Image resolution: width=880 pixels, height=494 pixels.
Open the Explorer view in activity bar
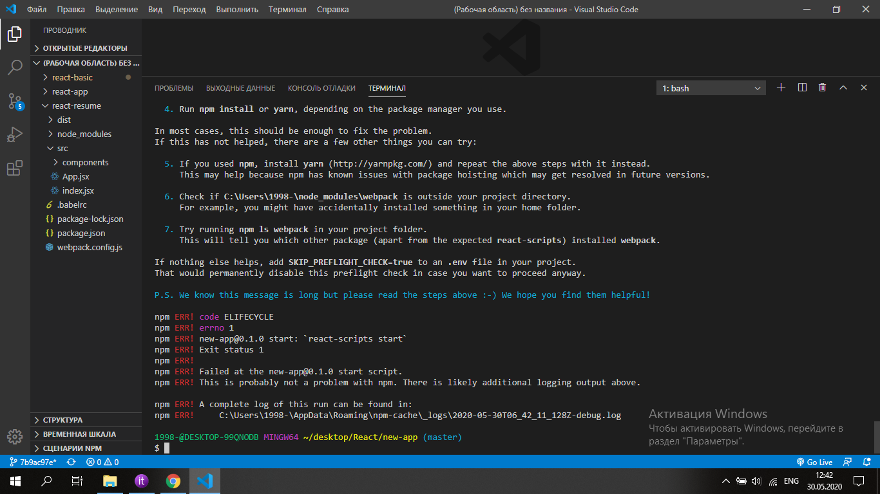[15, 34]
